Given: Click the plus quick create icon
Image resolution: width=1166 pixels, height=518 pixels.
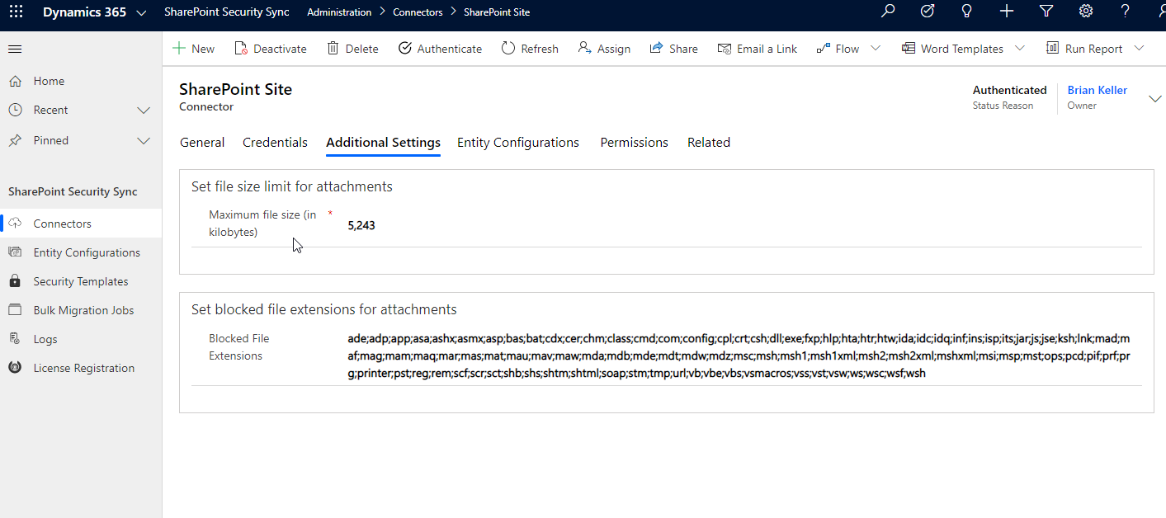Looking at the screenshot, I should [1007, 12].
